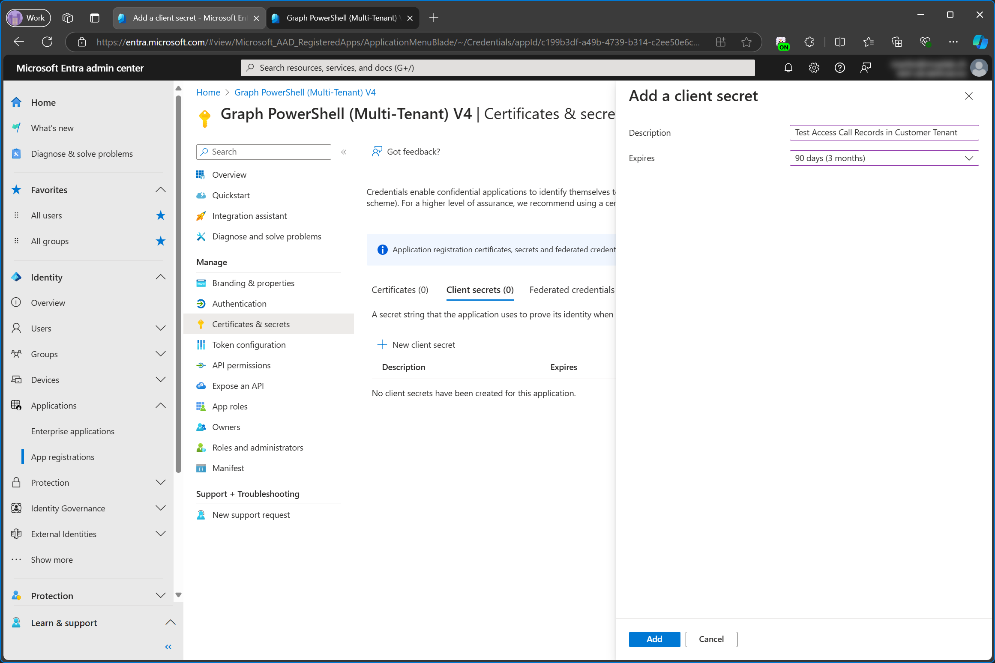Viewport: 995px width, 663px height.
Task: Expand External Identities section
Action: coord(161,534)
